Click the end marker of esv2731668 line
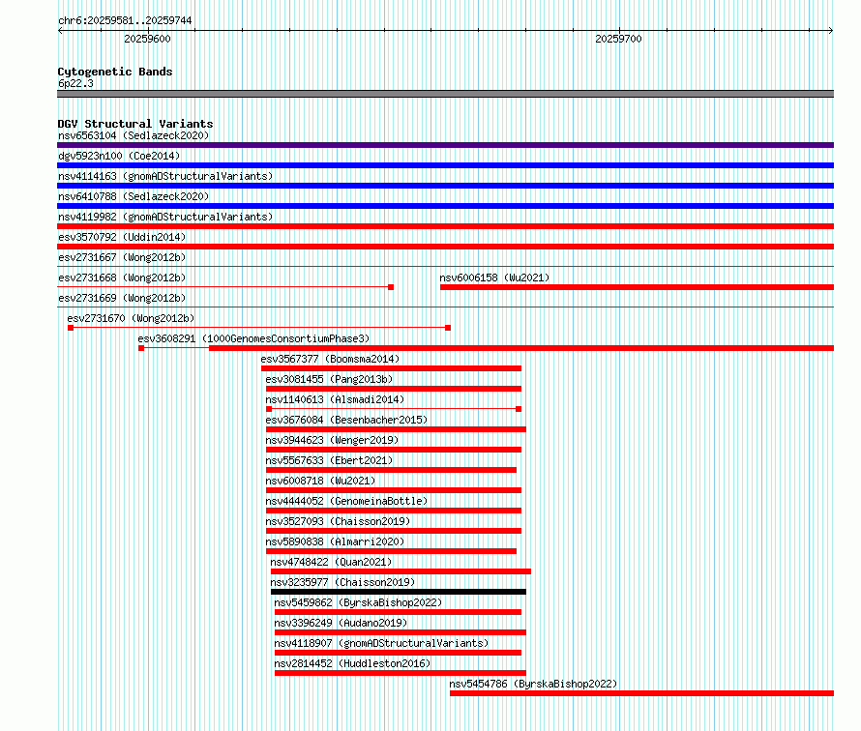 pos(391,287)
